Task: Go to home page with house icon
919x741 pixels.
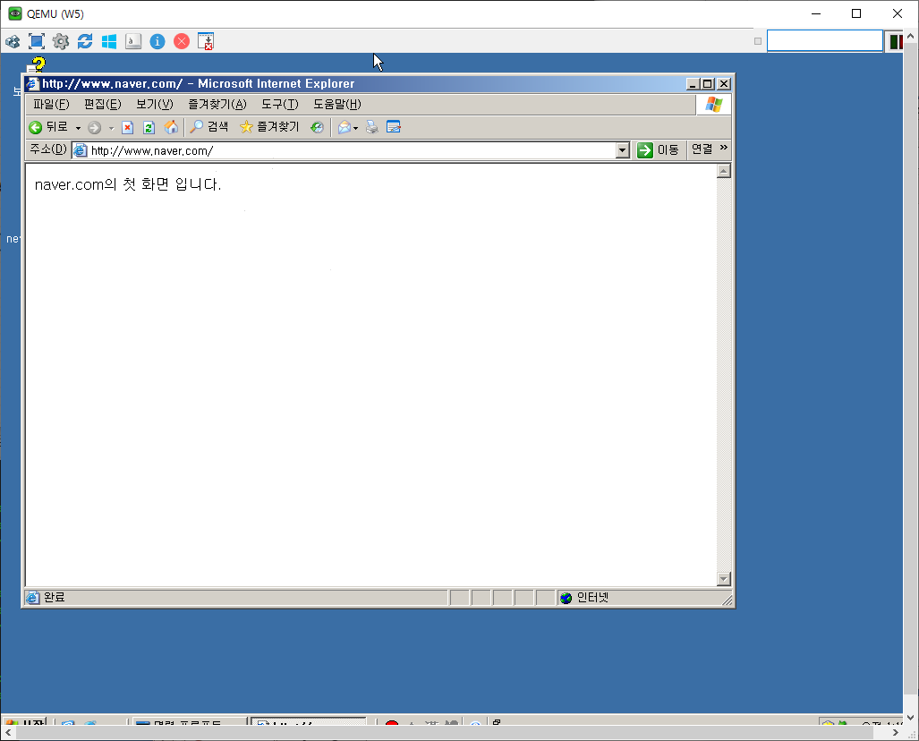Action: (x=171, y=127)
